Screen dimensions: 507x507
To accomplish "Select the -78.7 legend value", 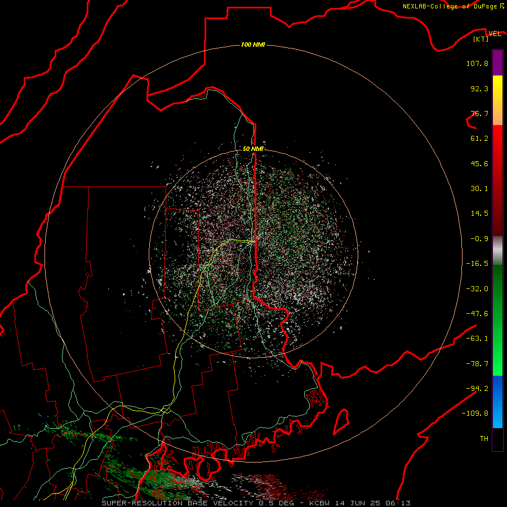I will (477, 364).
